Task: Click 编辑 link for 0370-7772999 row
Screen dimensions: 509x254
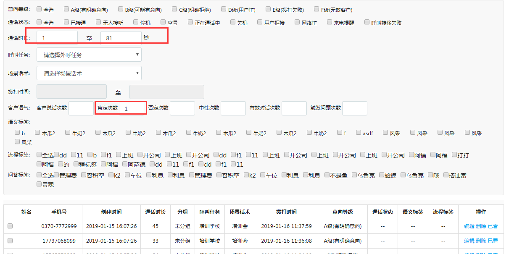Action: click(469, 226)
